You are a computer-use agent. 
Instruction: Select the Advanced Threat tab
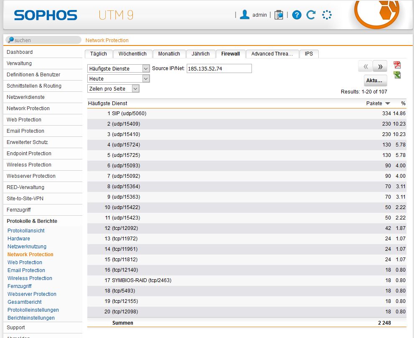coord(272,54)
